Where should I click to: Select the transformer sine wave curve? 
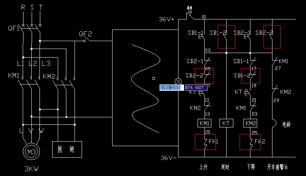[x=145, y=90]
